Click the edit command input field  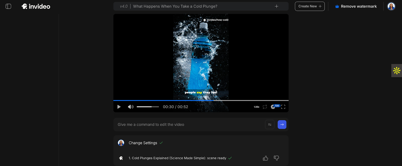(x=188, y=125)
